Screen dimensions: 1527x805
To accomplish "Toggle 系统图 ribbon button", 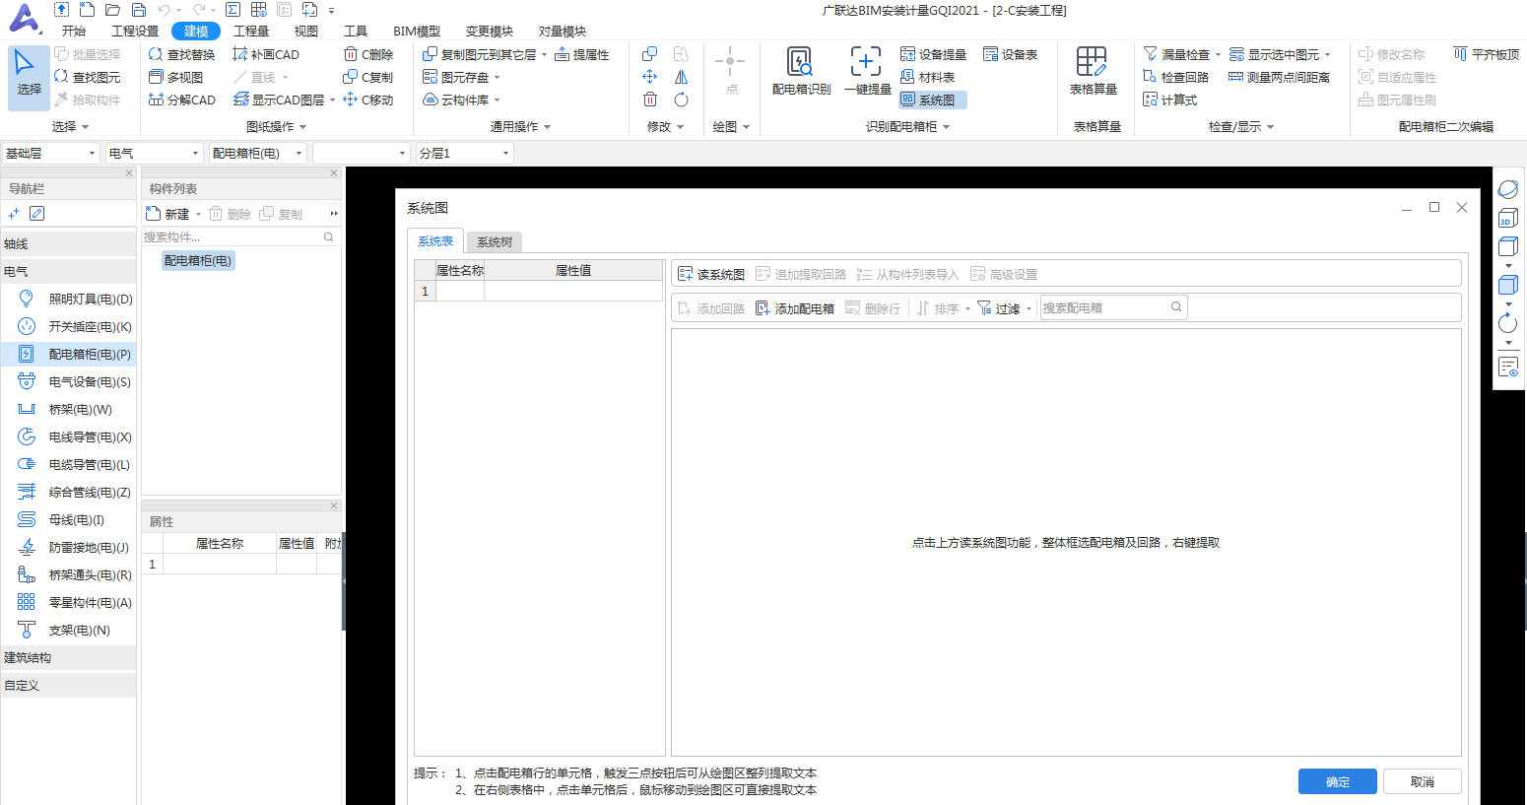I will (932, 100).
